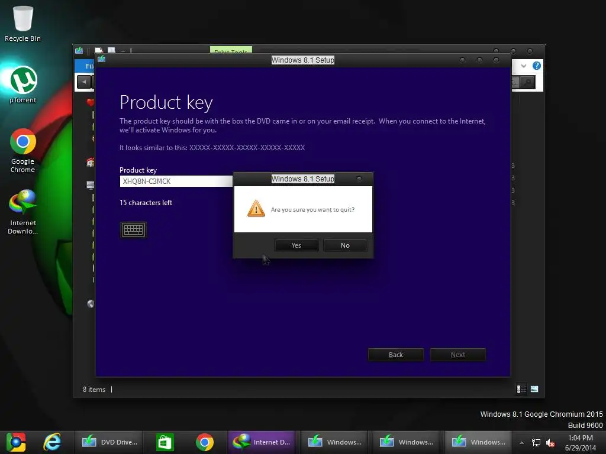This screenshot has width=606, height=454.
Task: Click the Explorer search magnifier icon
Action: [527, 82]
